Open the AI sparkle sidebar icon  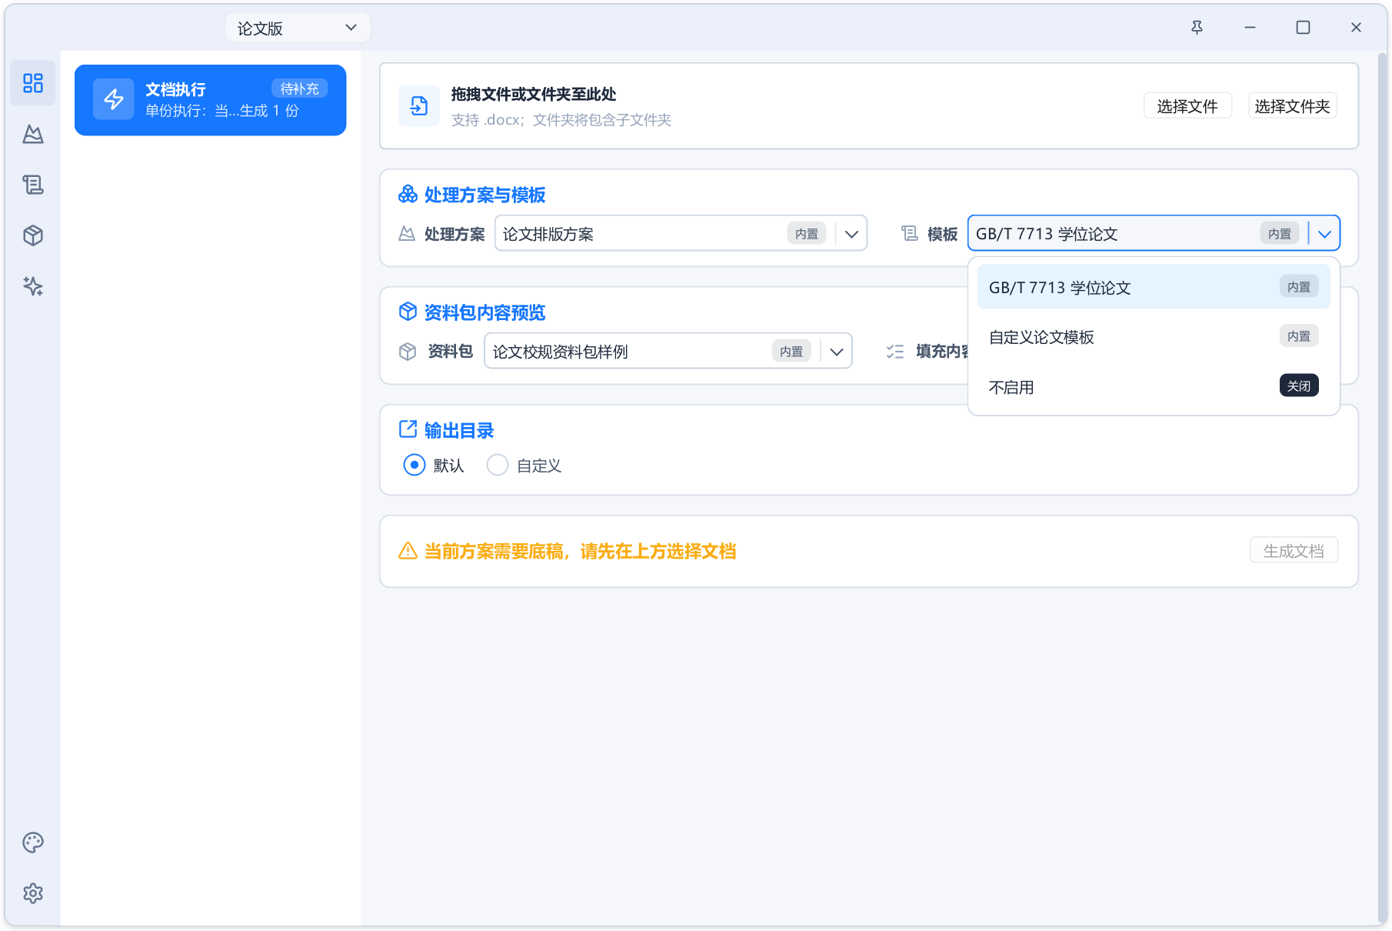[33, 286]
